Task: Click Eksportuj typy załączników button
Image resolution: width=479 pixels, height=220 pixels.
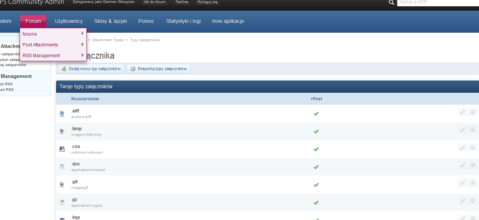Action: 158,69
